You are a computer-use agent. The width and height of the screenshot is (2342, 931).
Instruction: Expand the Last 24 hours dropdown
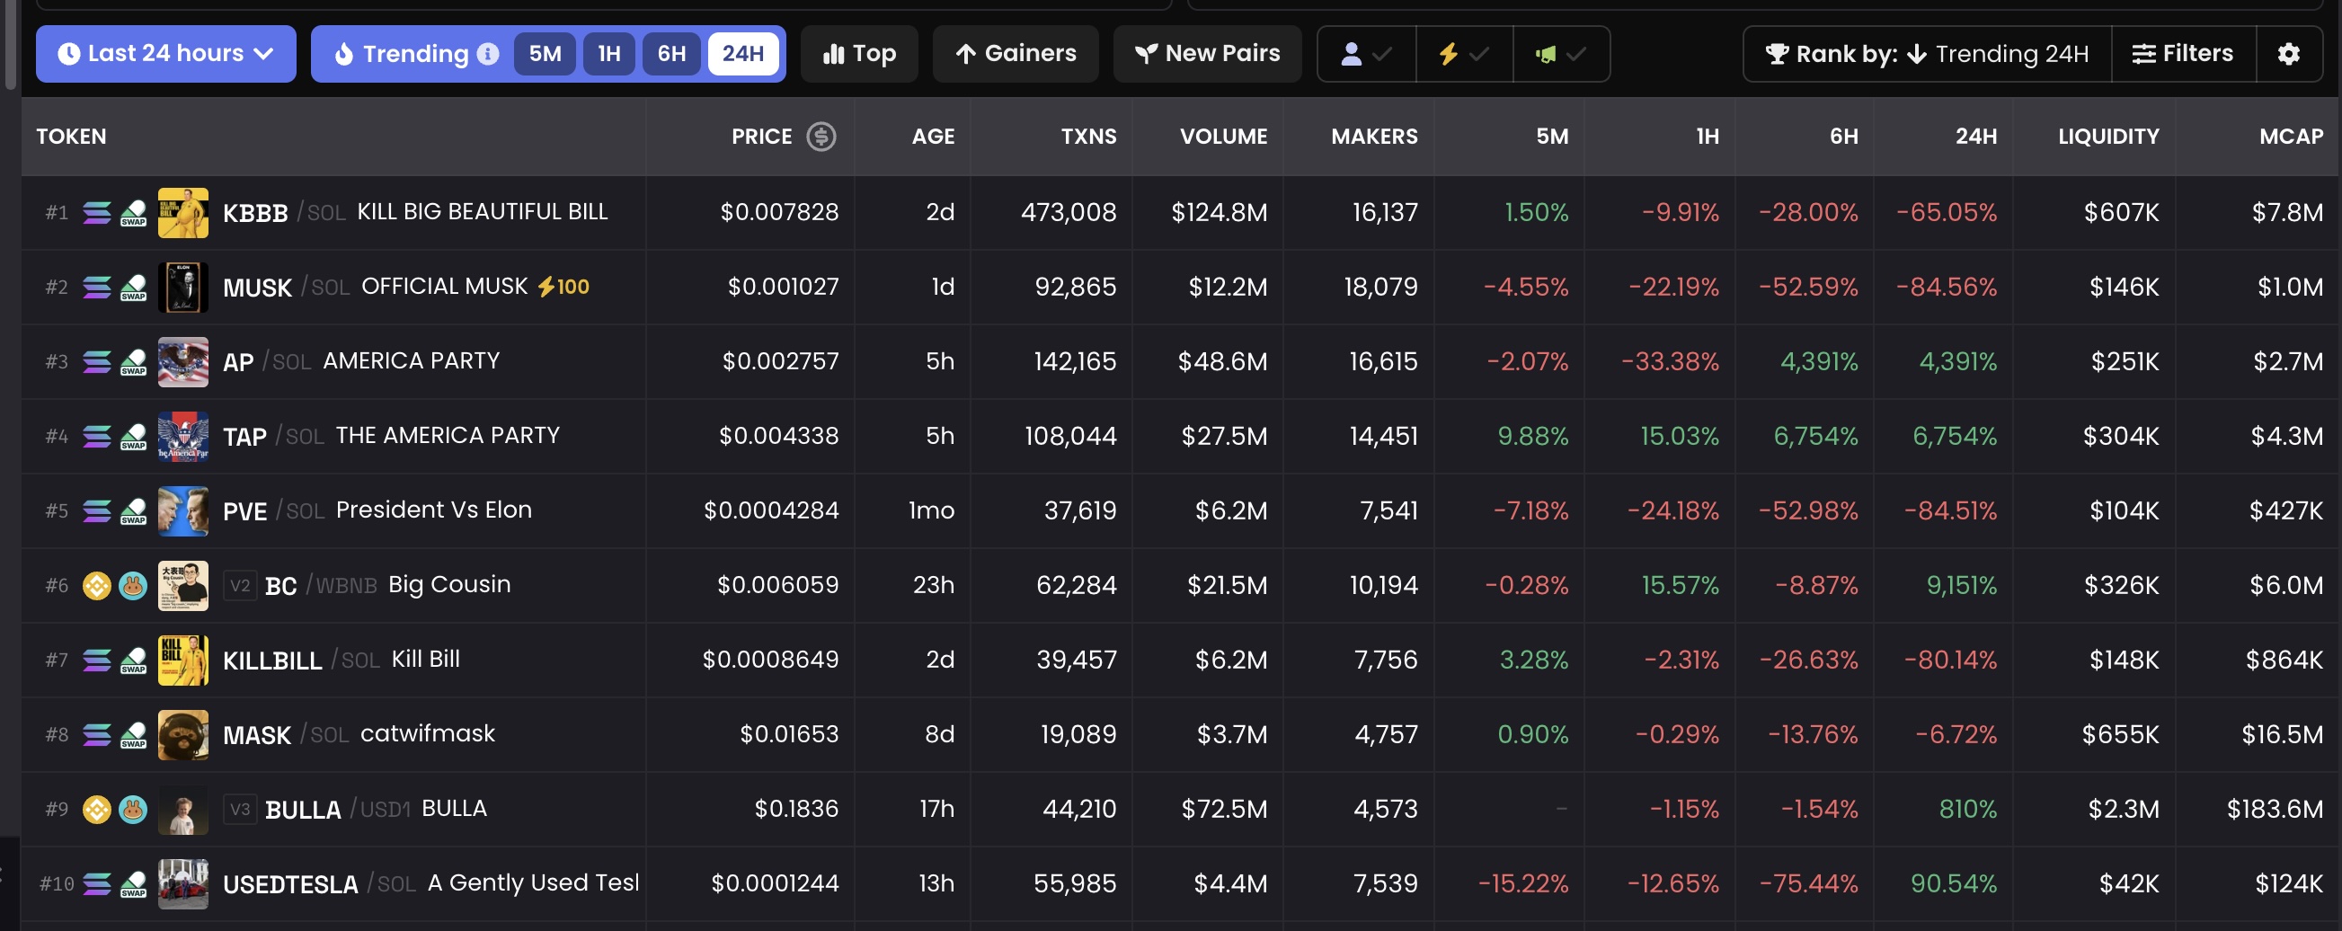click(x=165, y=54)
